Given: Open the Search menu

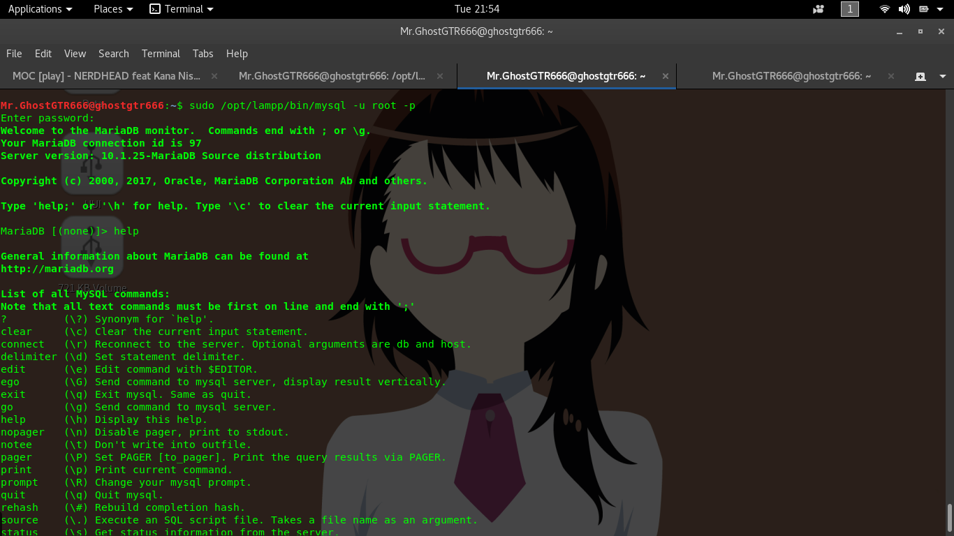Looking at the screenshot, I should click(x=114, y=54).
